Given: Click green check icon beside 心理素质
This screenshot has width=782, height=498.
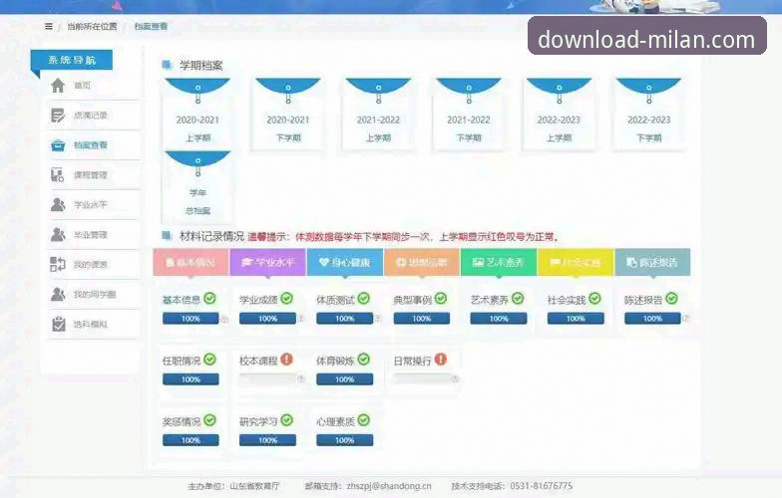Looking at the screenshot, I should [x=364, y=420].
